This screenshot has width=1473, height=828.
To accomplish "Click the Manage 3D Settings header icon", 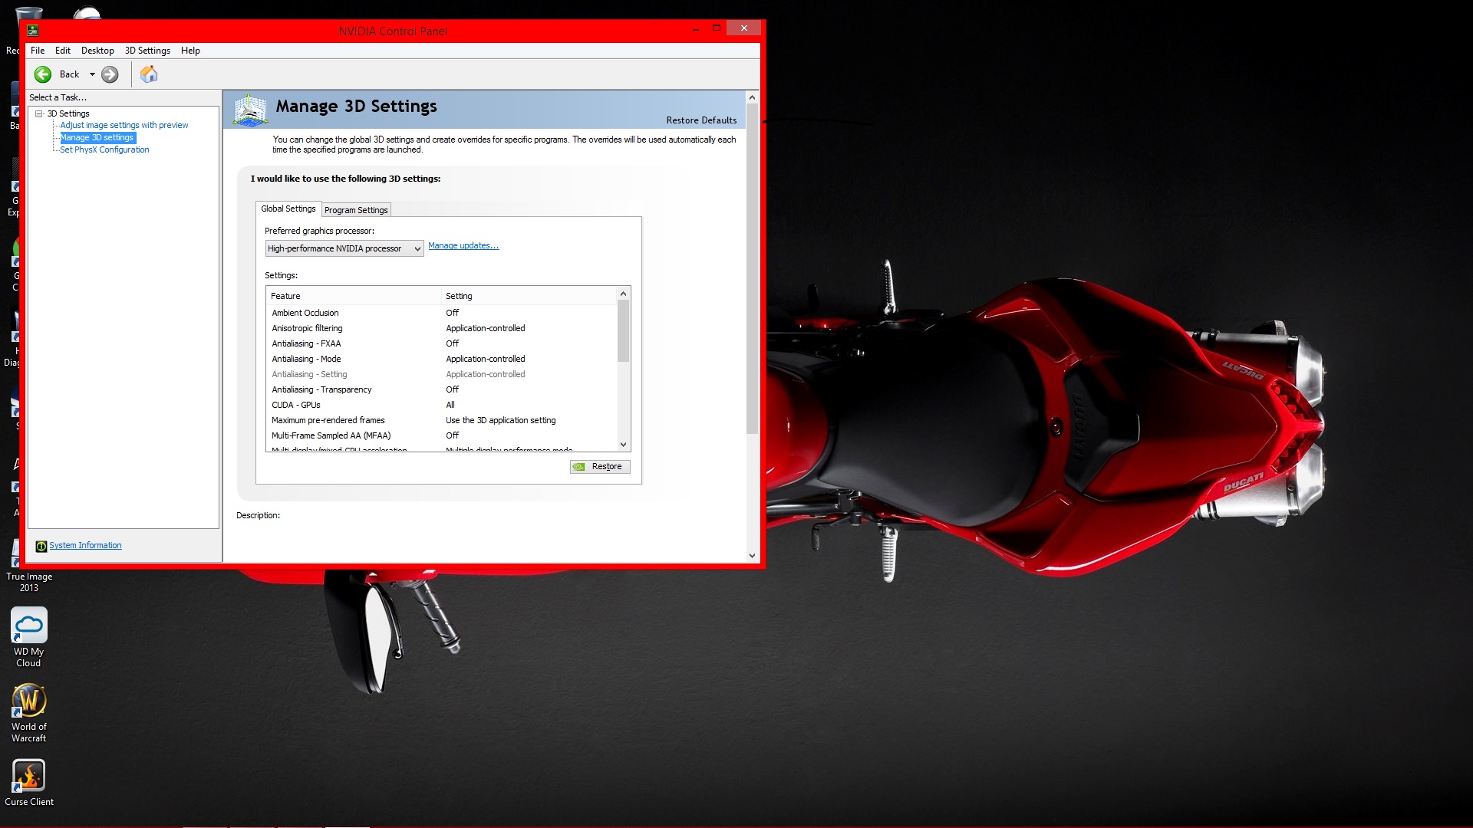I will coord(250,110).
